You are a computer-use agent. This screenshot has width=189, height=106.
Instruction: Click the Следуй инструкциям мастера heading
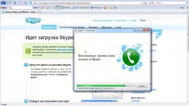tap(49, 101)
